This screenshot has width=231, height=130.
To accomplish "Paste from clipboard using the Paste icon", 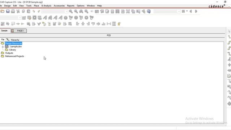I will coord(29,11).
